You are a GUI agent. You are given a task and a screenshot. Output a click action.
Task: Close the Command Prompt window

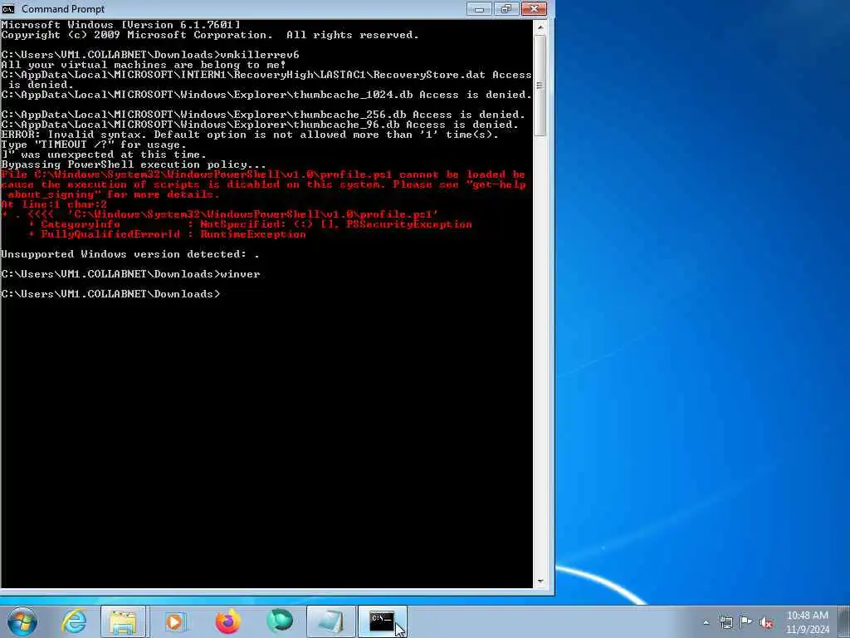pos(534,8)
